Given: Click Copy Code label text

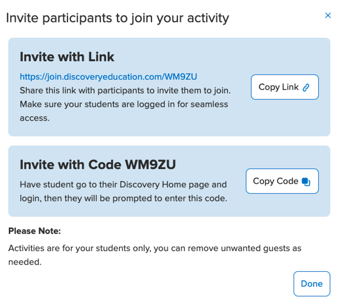Looking at the screenshot, I should click(275, 181).
